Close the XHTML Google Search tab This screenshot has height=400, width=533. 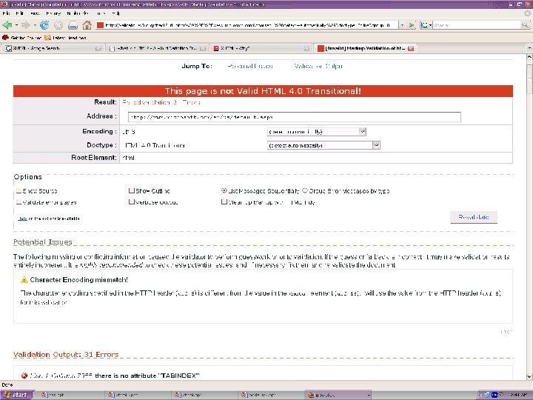pyautogui.click(x=98, y=49)
